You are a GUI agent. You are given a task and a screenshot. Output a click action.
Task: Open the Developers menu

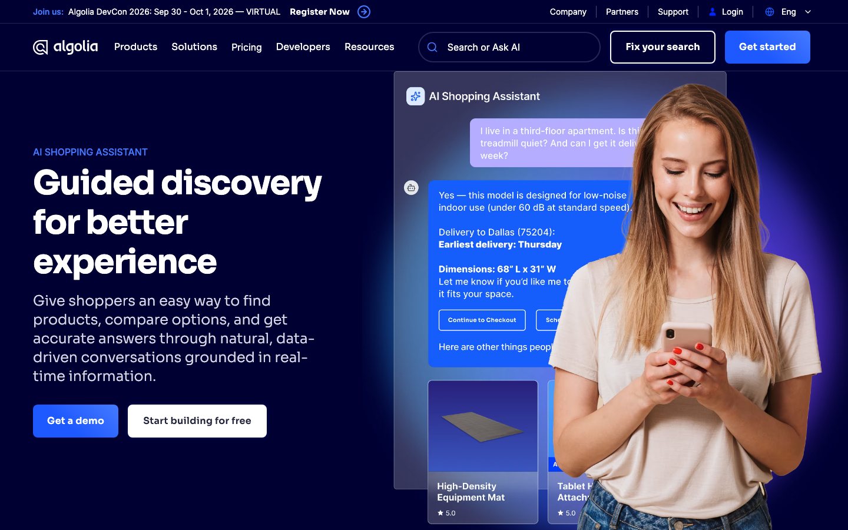click(303, 47)
